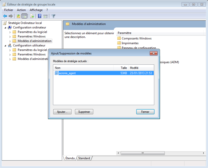
Task: Collapse the Configuration utilisateur node
Action: tap(5, 45)
